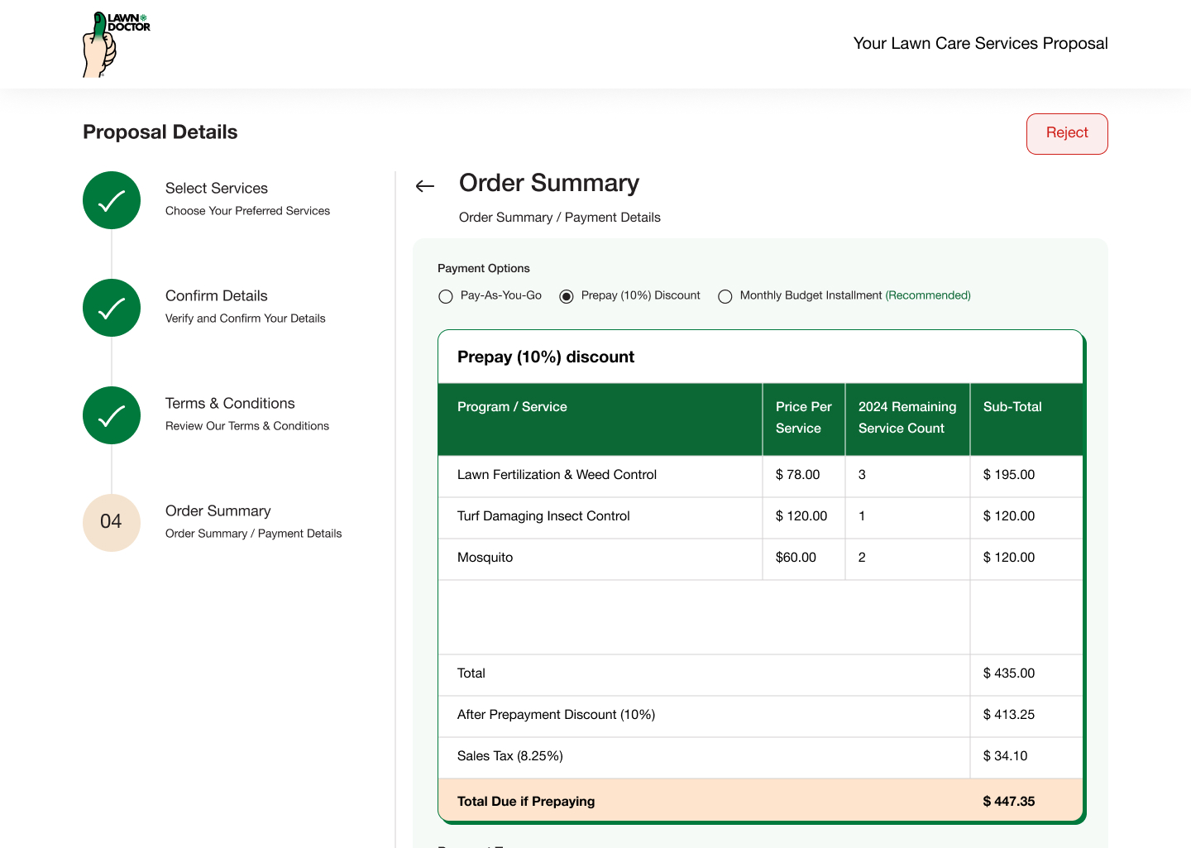The height and width of the screenshot is (848, 1191).
Task: Click the $ 435.00 total value
Action: pyautogui.click(x=1009, y=673)
